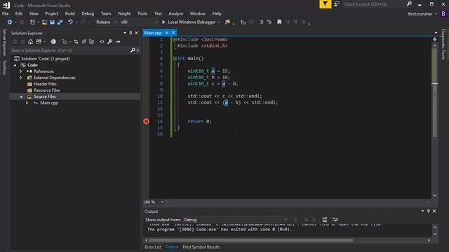Toggle word wrap in Output window
449x252 pixels.
(x=335, y=219)
